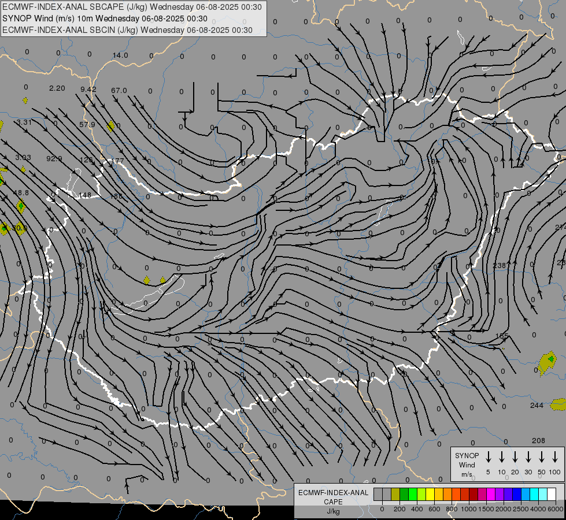Screen dimensions: 566x520
Task: Click the wind arrow above the 5 label
Action: 488,457
